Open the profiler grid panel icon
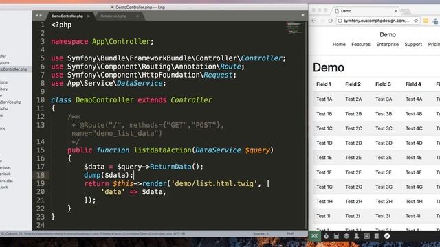The height and width of the screenshot is (247, 440). click(377, 236)
